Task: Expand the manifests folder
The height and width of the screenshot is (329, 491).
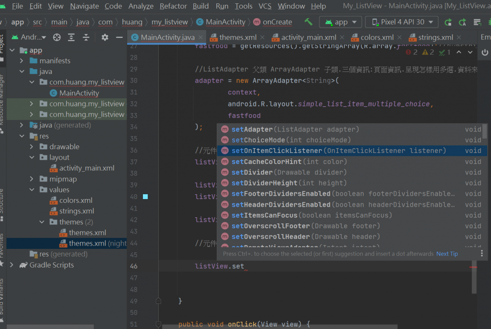Action: point(21,61)
